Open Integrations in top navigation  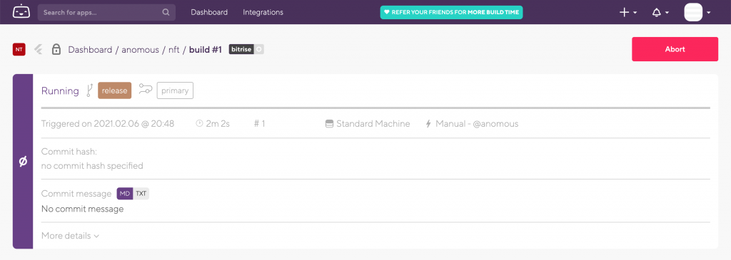(263, 13)
